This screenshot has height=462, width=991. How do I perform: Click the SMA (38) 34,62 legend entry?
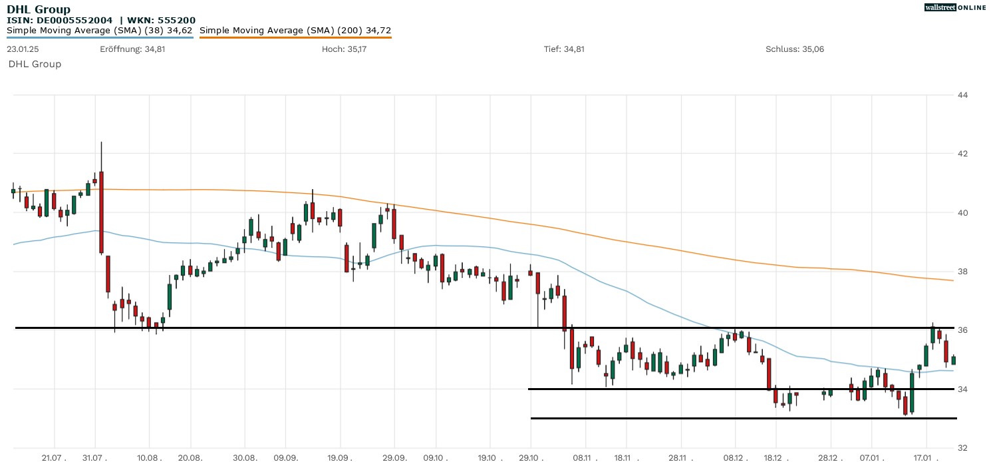click(100, 30)
